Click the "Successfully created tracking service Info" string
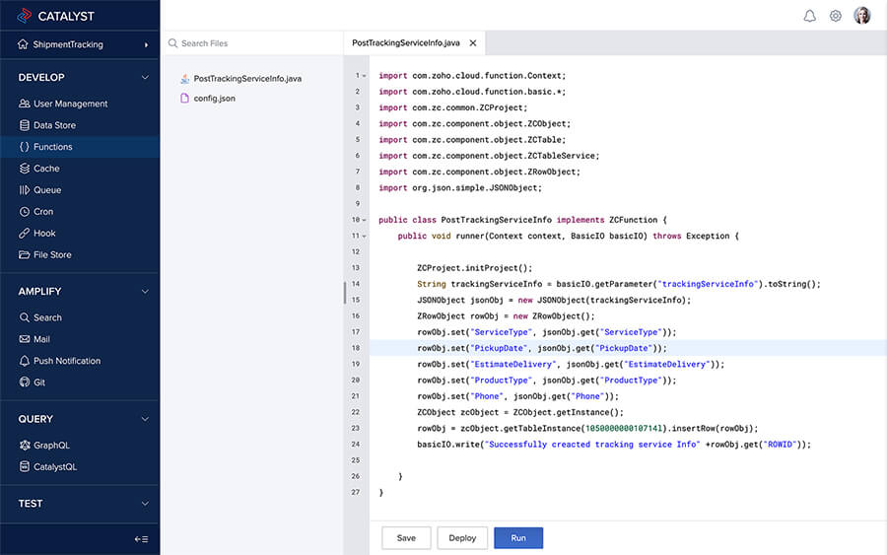 pos(592,445)
